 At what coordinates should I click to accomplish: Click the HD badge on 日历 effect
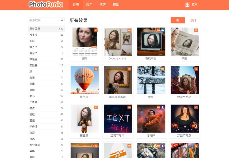tap(96, 30)
